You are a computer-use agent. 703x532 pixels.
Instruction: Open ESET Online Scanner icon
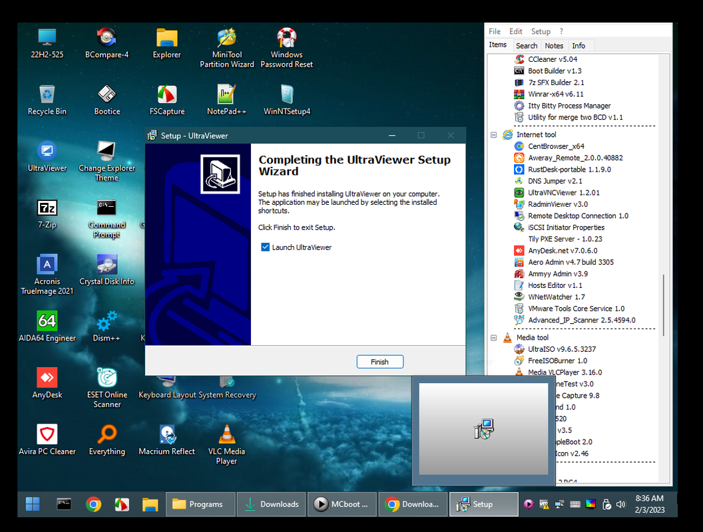point(107,388)
